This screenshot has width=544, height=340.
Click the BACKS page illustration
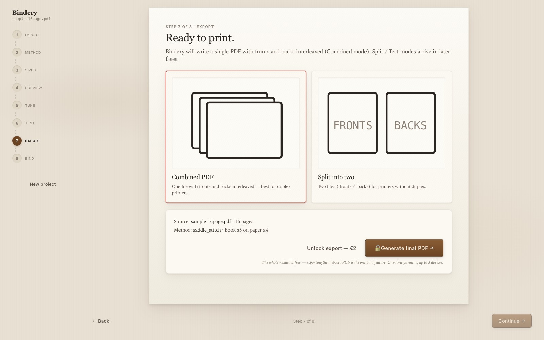tap(410, 123)
